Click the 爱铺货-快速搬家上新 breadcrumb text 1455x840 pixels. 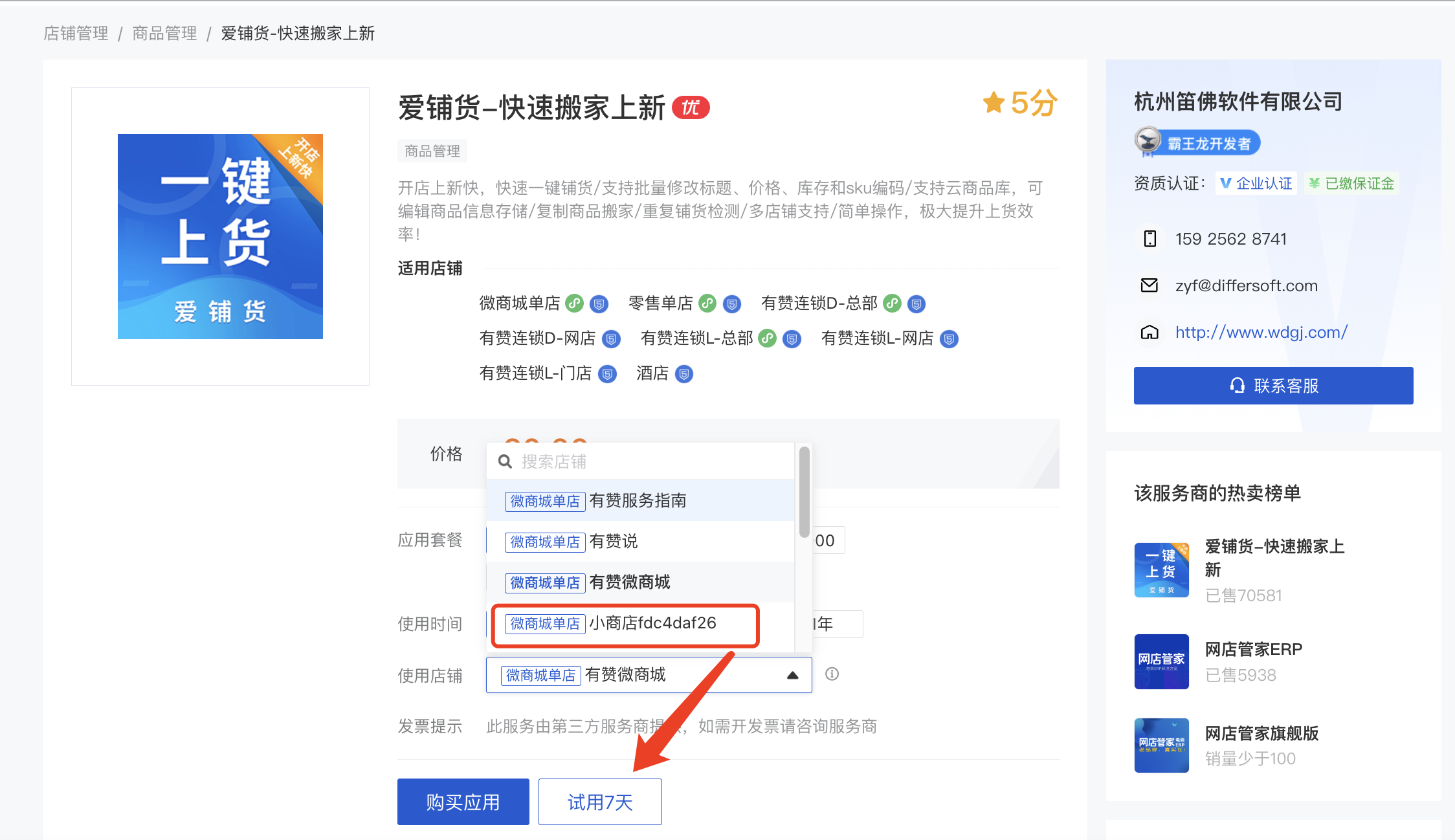coord(298,33)
